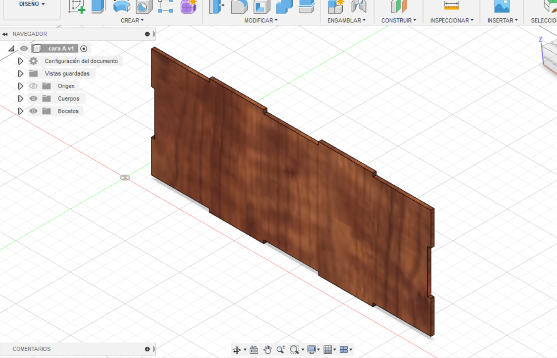Select the Extrude tool in CREAR
Image resolution: width=557 pixels, height=358 pixels.
tap(98, 6)
